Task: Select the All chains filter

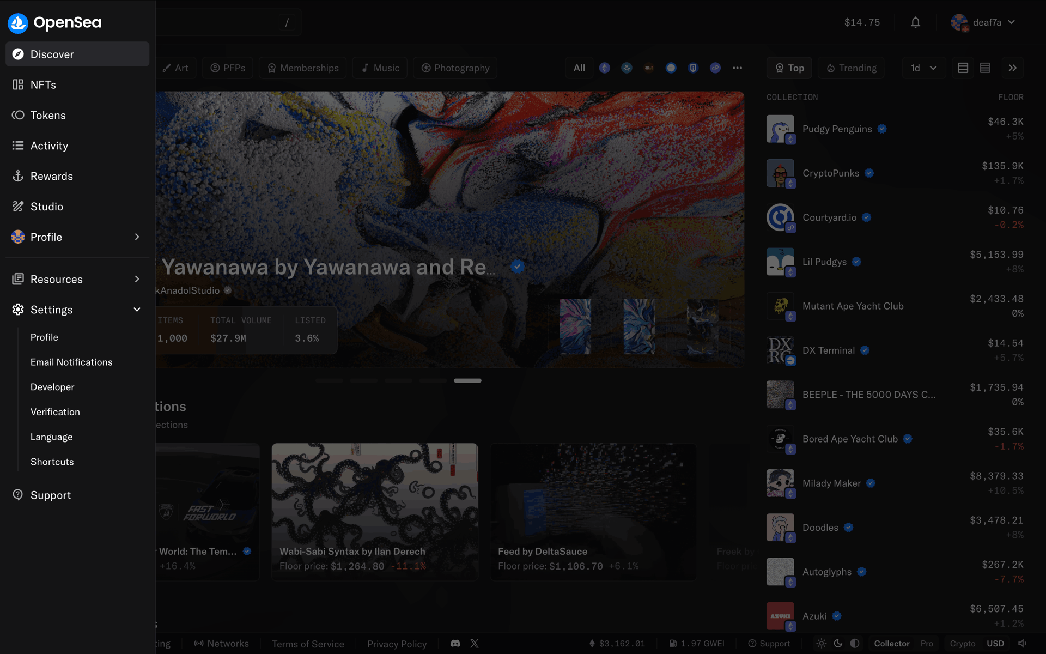Action: click(x=579, y=68)
